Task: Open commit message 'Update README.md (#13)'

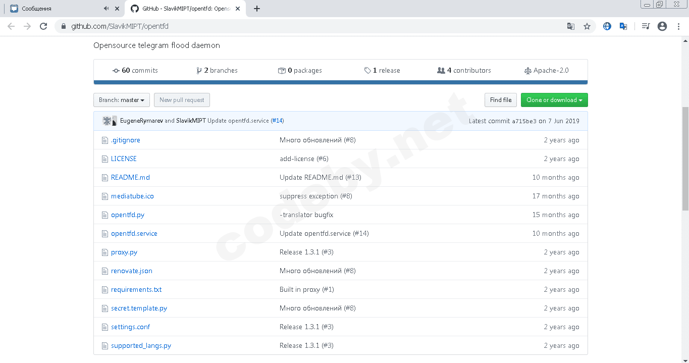Action: tap(321, 178)
